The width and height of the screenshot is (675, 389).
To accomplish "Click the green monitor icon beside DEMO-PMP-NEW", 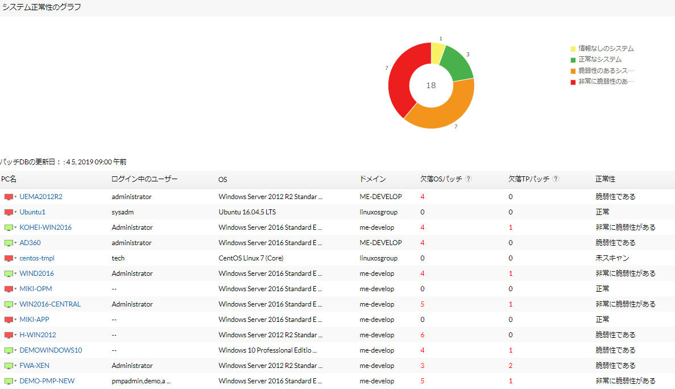I will point(8,381).
